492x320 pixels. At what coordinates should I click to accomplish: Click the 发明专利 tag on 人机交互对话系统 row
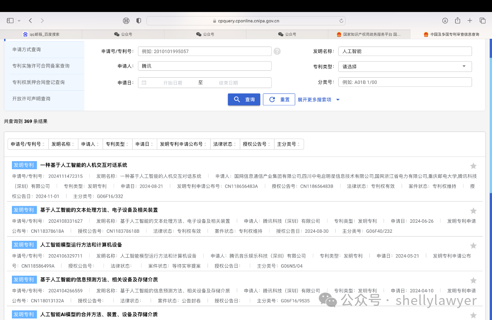(x=24, y=165)
